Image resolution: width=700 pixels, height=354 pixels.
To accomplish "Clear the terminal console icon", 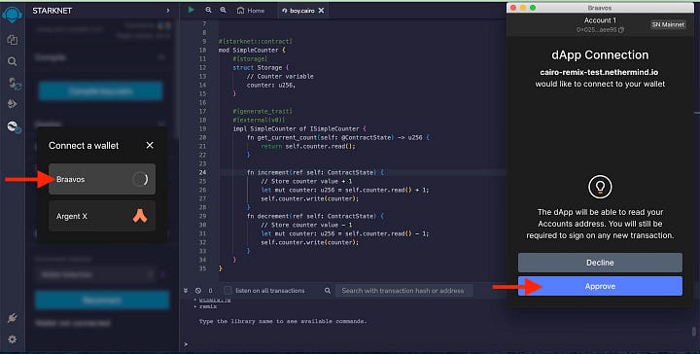I will pos(198,291).
